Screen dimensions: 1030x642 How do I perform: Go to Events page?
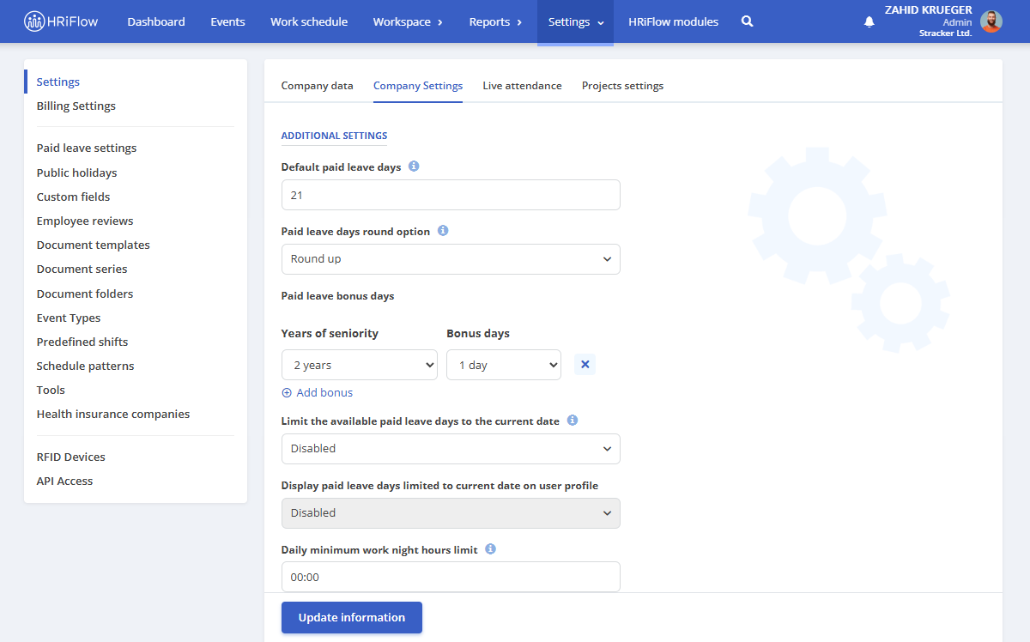(227, 21)
